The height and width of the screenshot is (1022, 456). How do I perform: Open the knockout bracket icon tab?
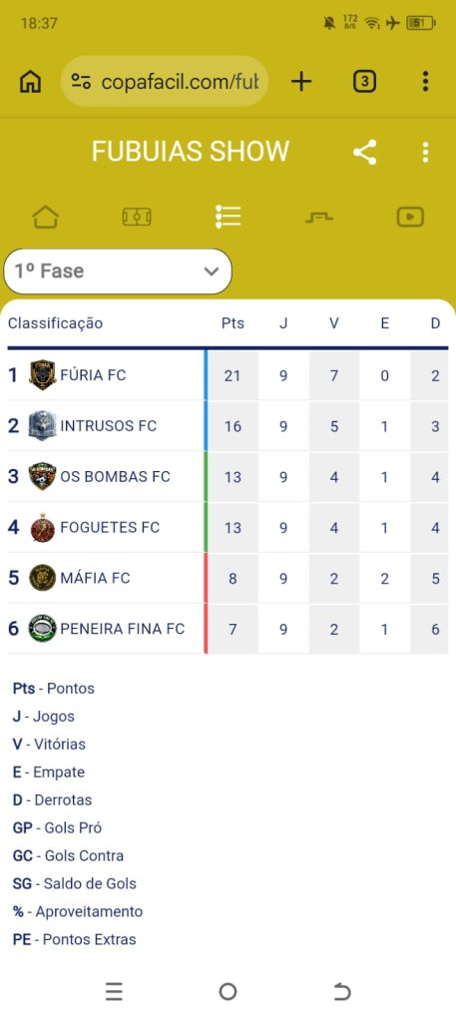pyautogui.click(x=319, y=217)
